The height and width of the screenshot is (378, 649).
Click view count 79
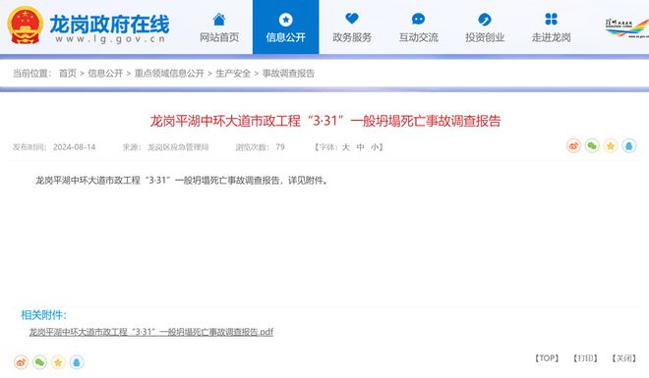(x=280, y=147)
